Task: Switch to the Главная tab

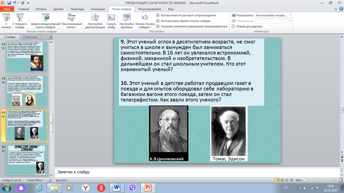Action: coord(23,9)
